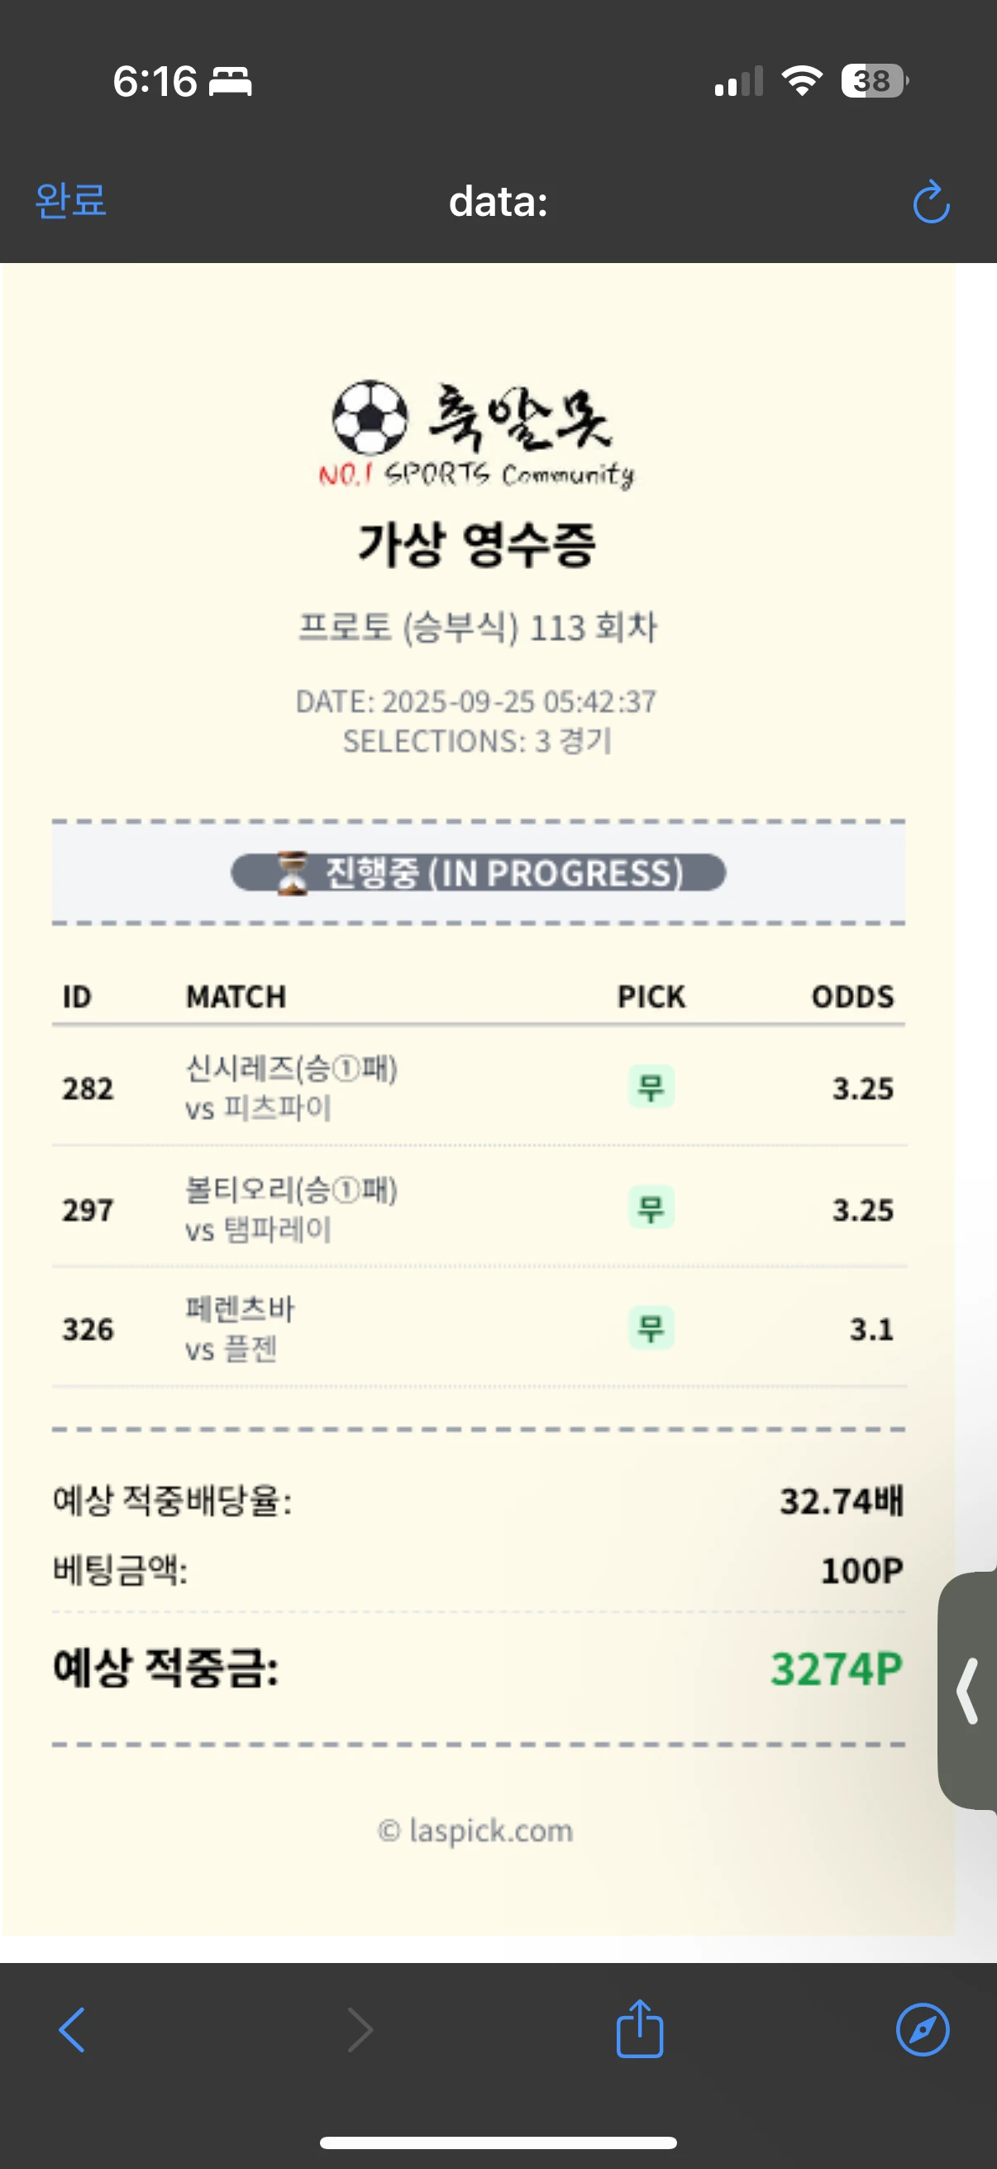Tap the 가상 영수증 heading
Image resolution: width=997 pixels, height=2169 pixels.
coord(477,544)
